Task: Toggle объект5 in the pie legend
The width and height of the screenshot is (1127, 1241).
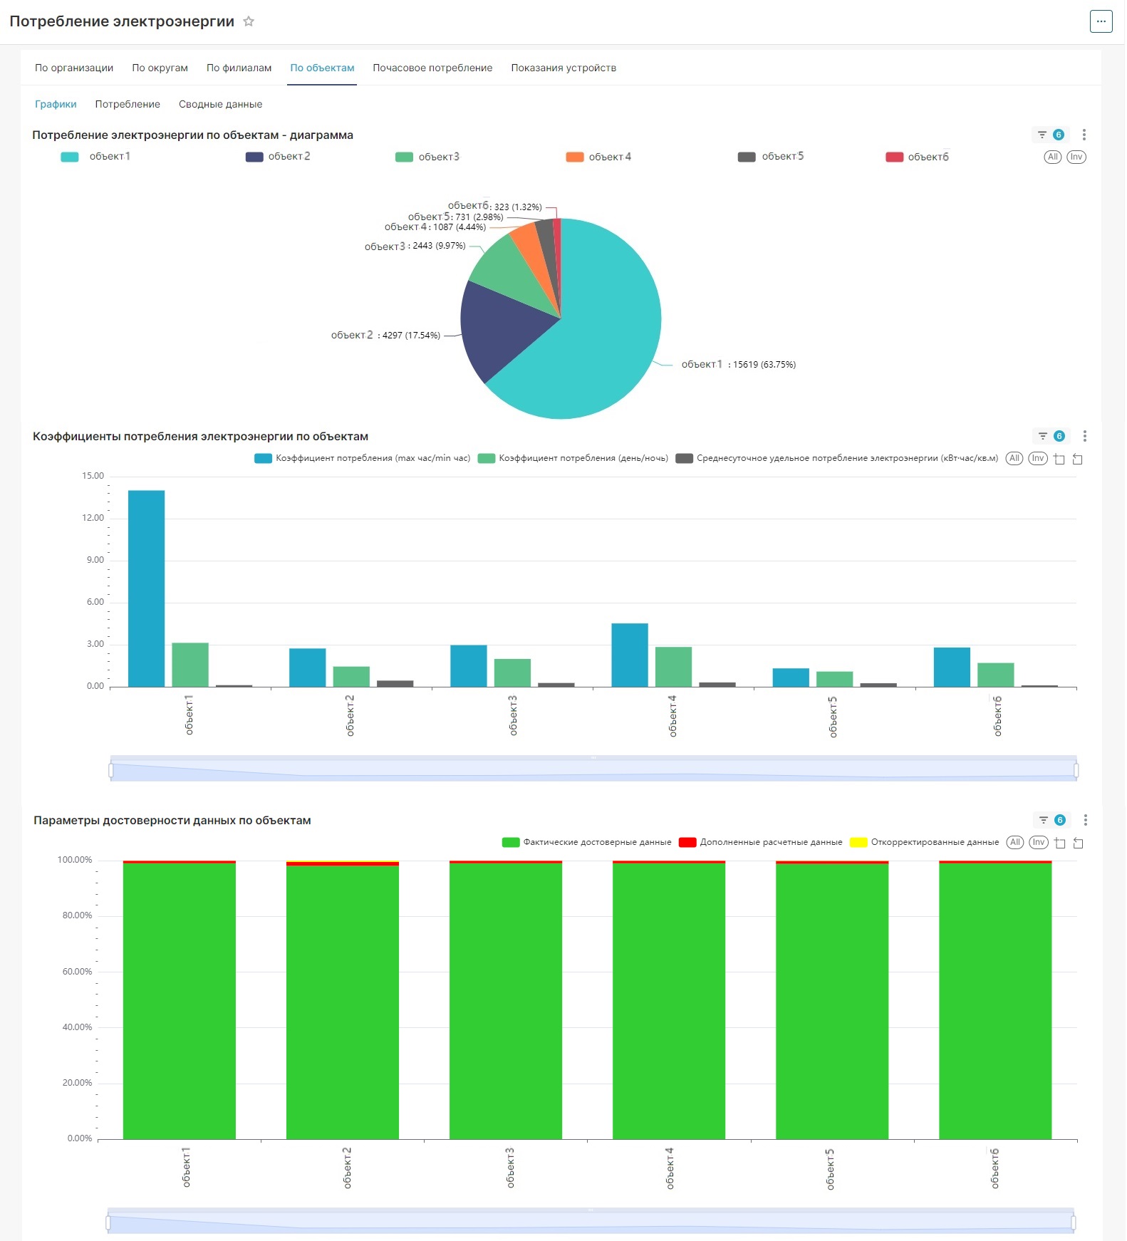Action: click(772, 157)
